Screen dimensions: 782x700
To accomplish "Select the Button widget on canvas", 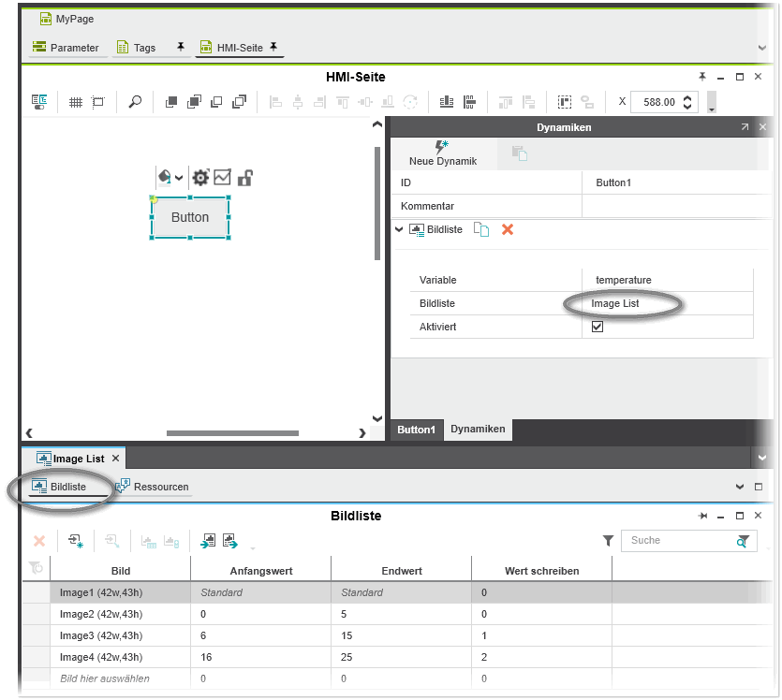I will point(190,217).
